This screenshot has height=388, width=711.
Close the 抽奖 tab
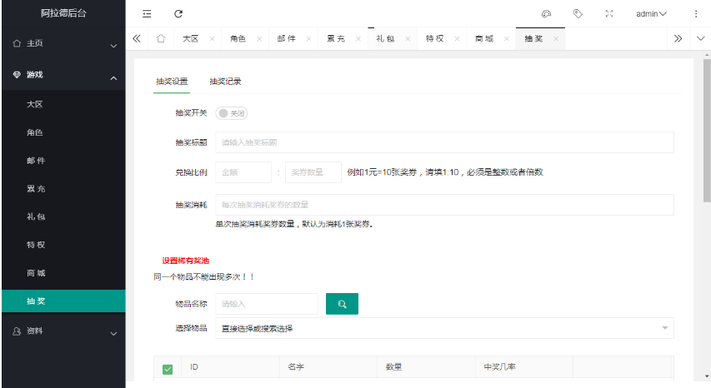tap(556, 38)
